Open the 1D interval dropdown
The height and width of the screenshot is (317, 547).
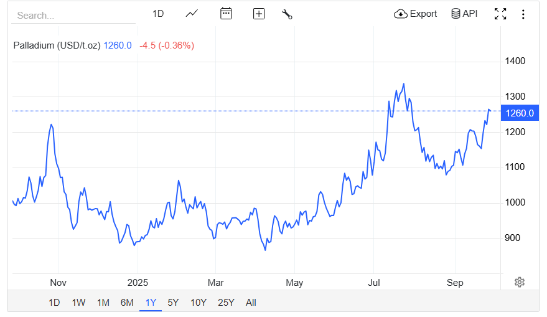pos(158,14)
